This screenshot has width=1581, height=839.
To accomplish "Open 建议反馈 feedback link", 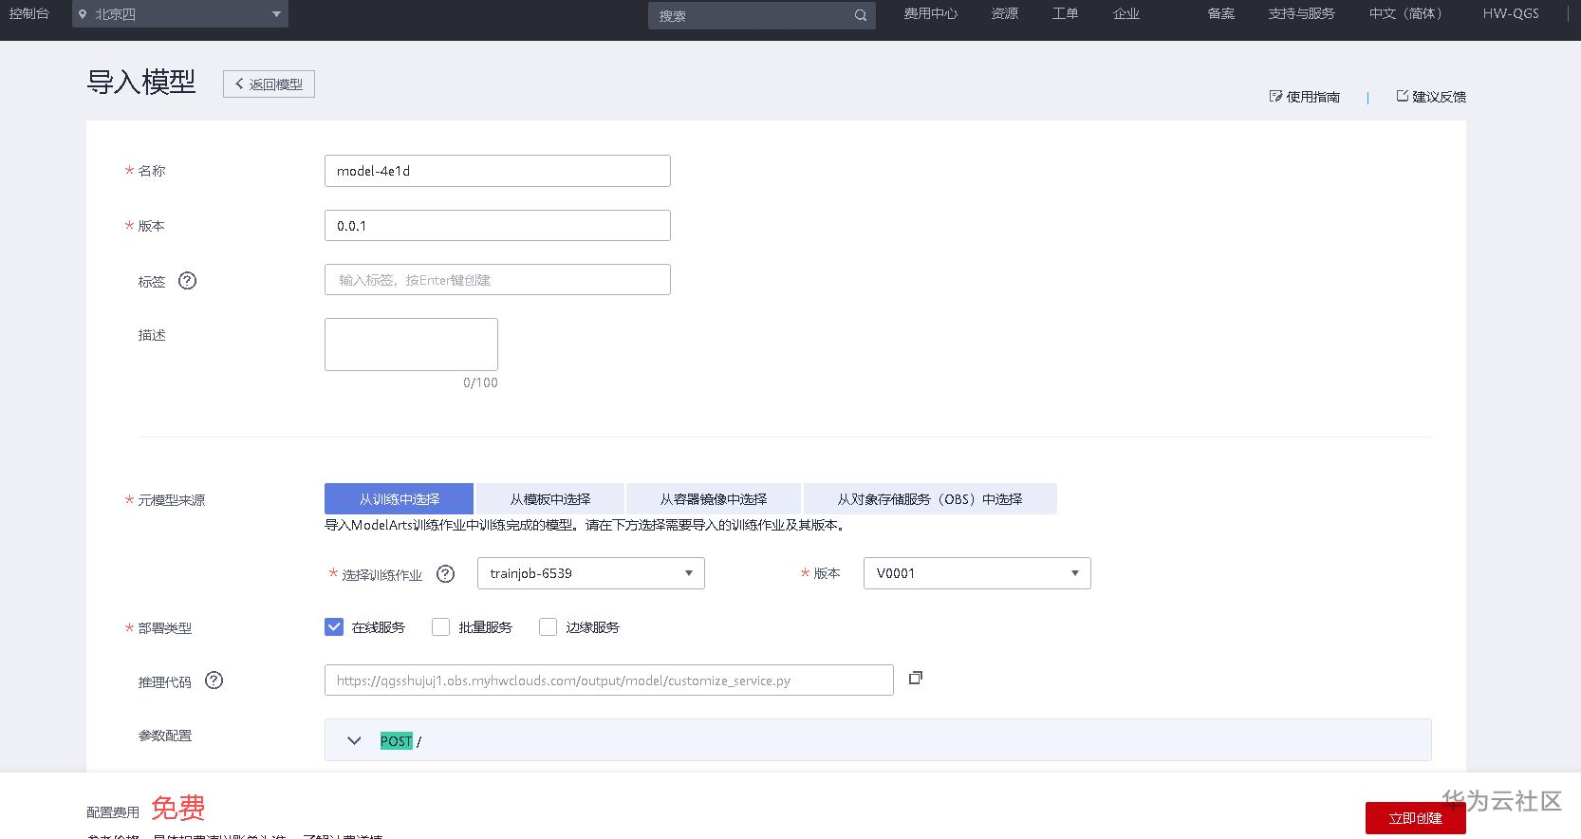I will click(x=1431, y=97).
